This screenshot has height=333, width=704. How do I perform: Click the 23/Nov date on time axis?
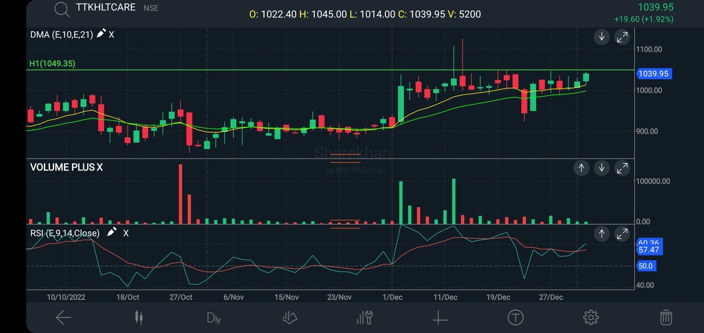[340, 297]
